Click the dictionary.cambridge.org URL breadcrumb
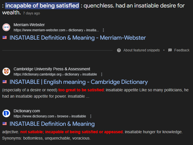 (x=55, y=74)
